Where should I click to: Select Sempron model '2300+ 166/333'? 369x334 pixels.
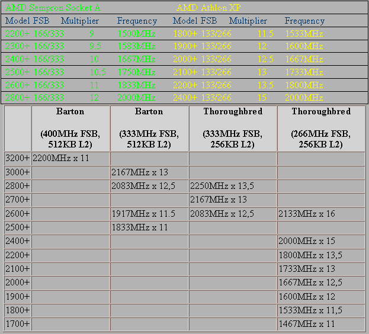tap(34, 46)
